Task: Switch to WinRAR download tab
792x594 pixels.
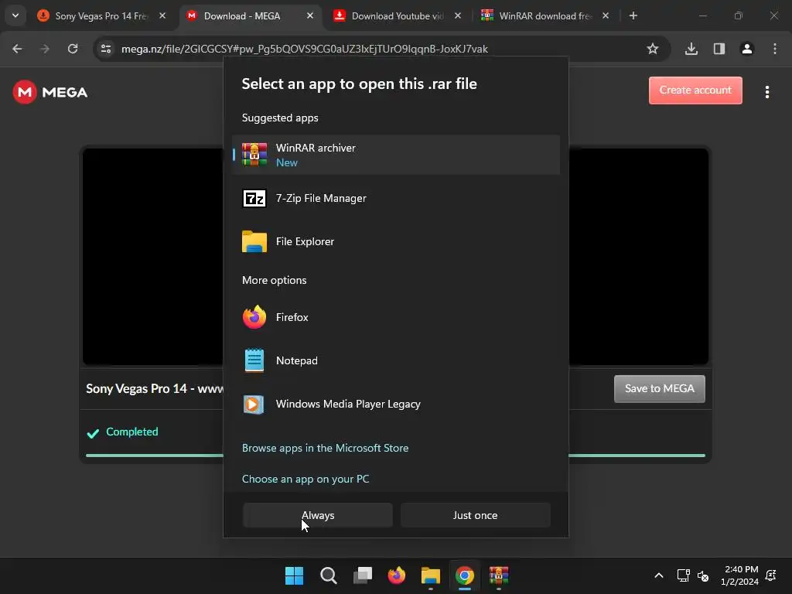Action: click(545, 16)
